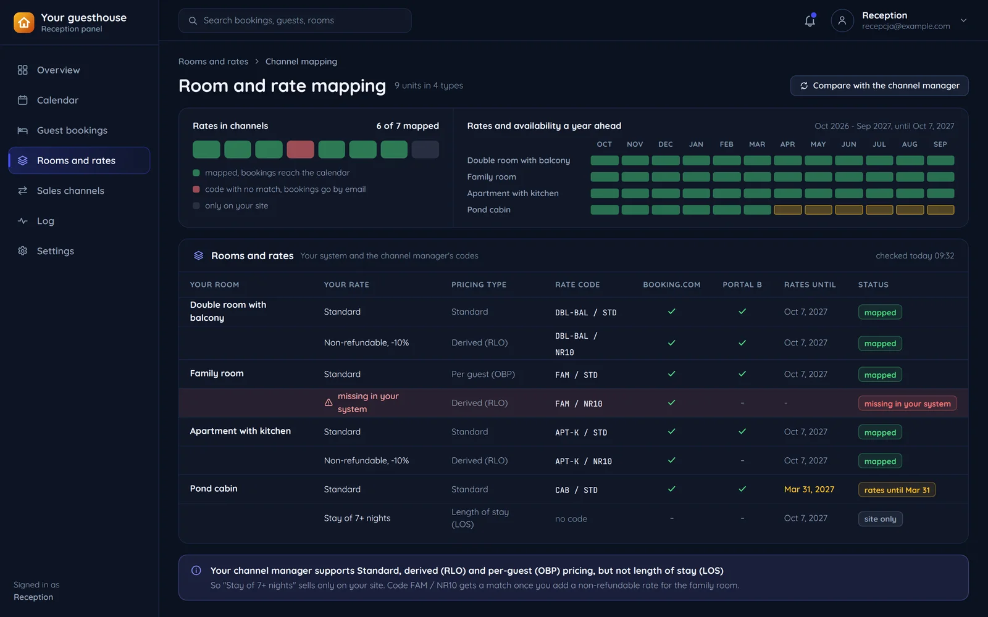Click the RATES UNTIL column header
This screenshot has height=617, width=988.
pos(810,284)
